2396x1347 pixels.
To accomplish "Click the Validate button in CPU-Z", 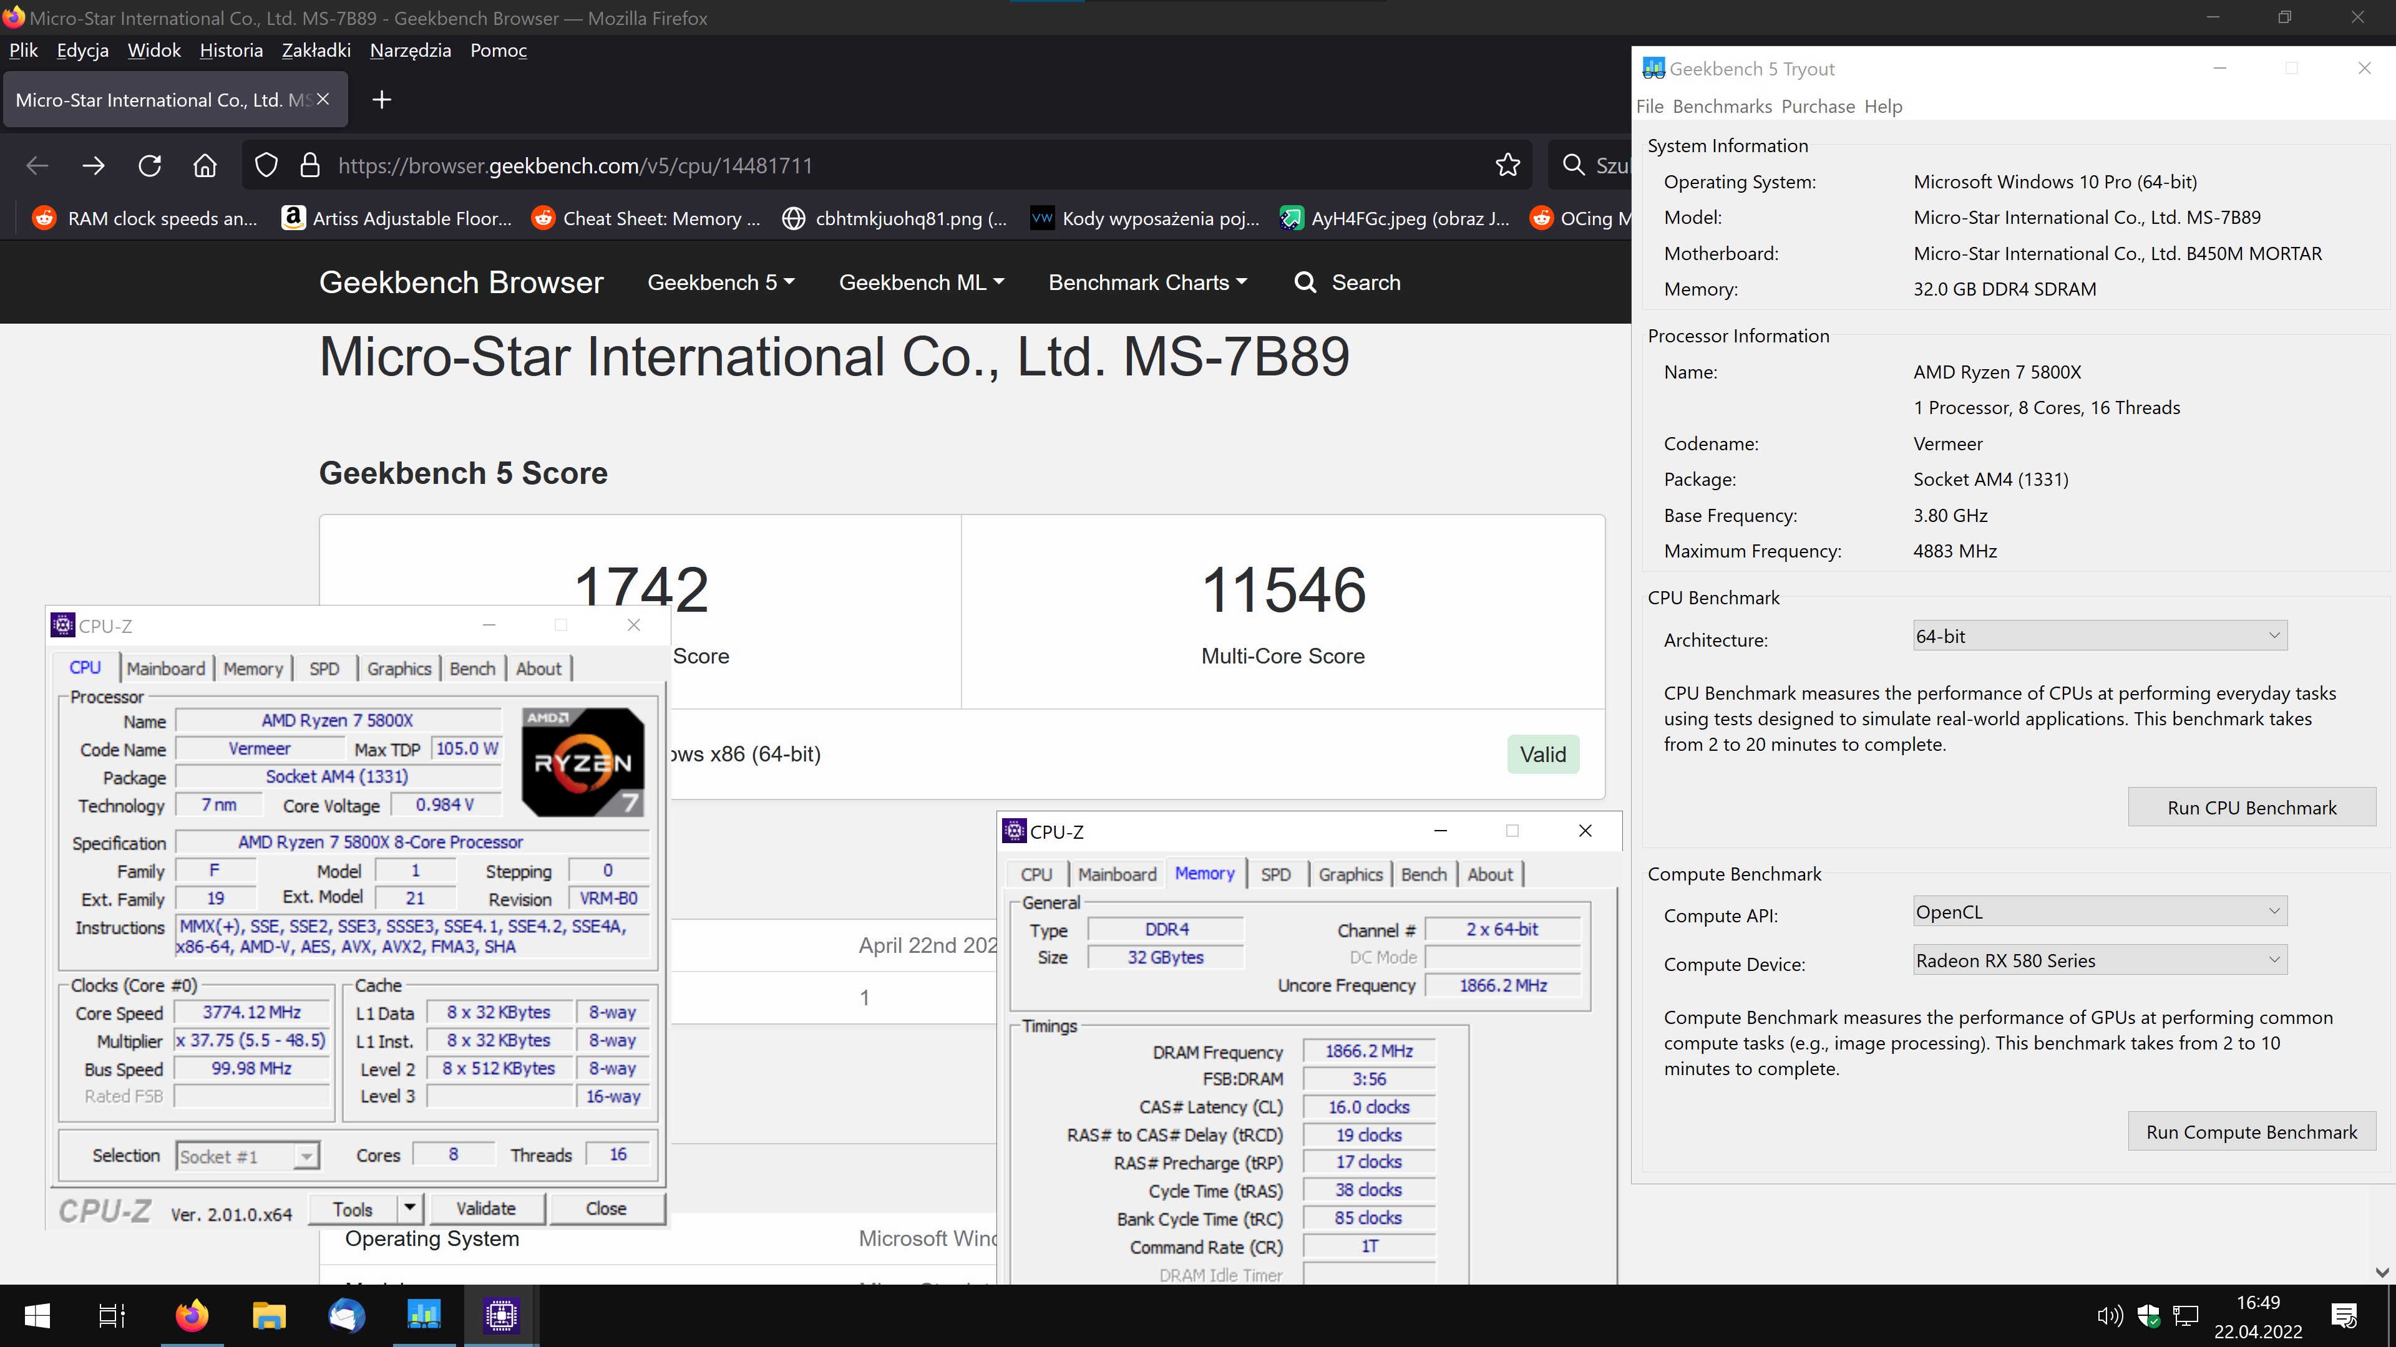I will [x=485, y=1209].
